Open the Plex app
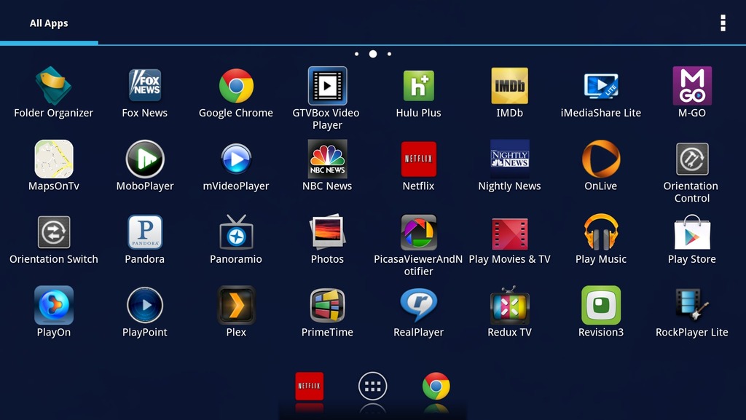Screen dimensions: 746x420 [x=236, y=306]
